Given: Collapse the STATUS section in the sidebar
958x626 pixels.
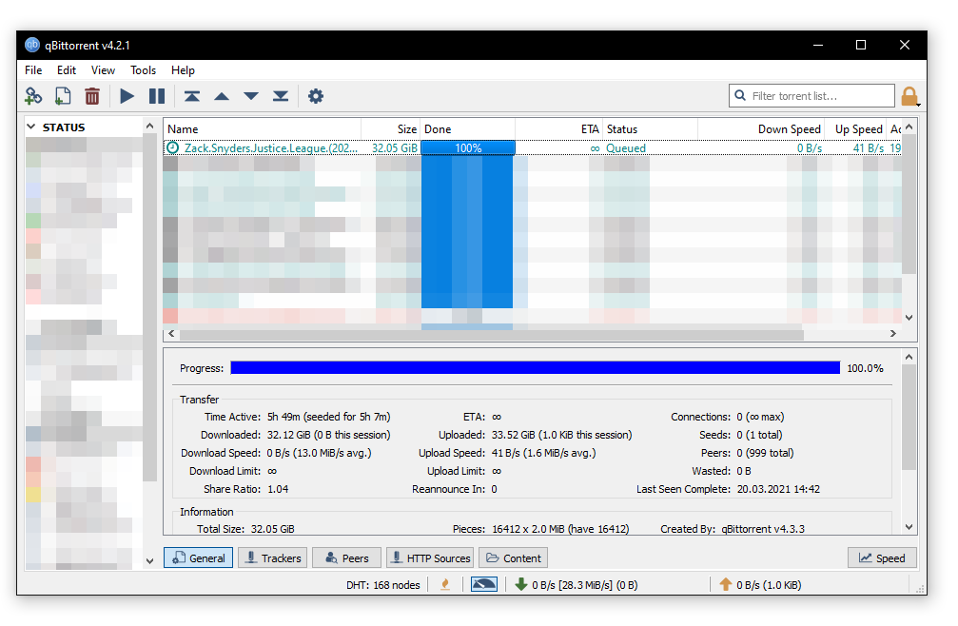Looking at the screenshot, I should [x=31, y=127].
